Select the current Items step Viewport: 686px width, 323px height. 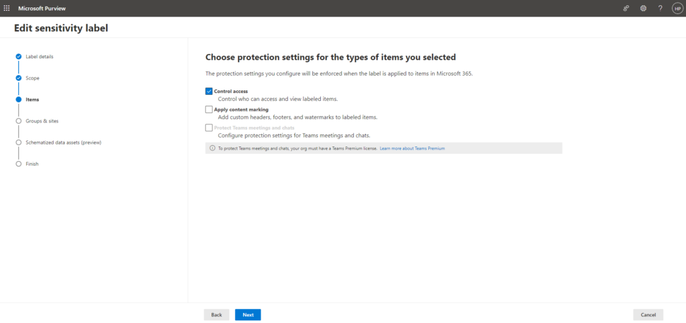(32, 100)
